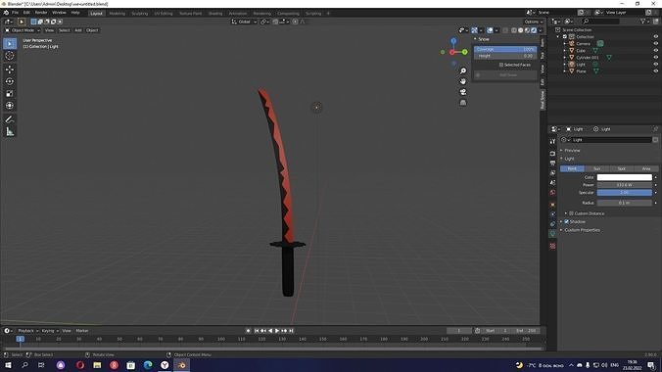
Task: Open the World properties tab icon
Action: pyautogui.click(x=552, y=193)
